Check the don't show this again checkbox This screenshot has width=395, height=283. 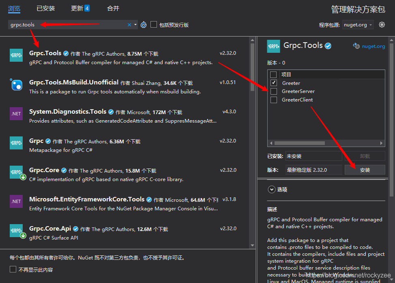pyautogui.click(x=13, y=269)
